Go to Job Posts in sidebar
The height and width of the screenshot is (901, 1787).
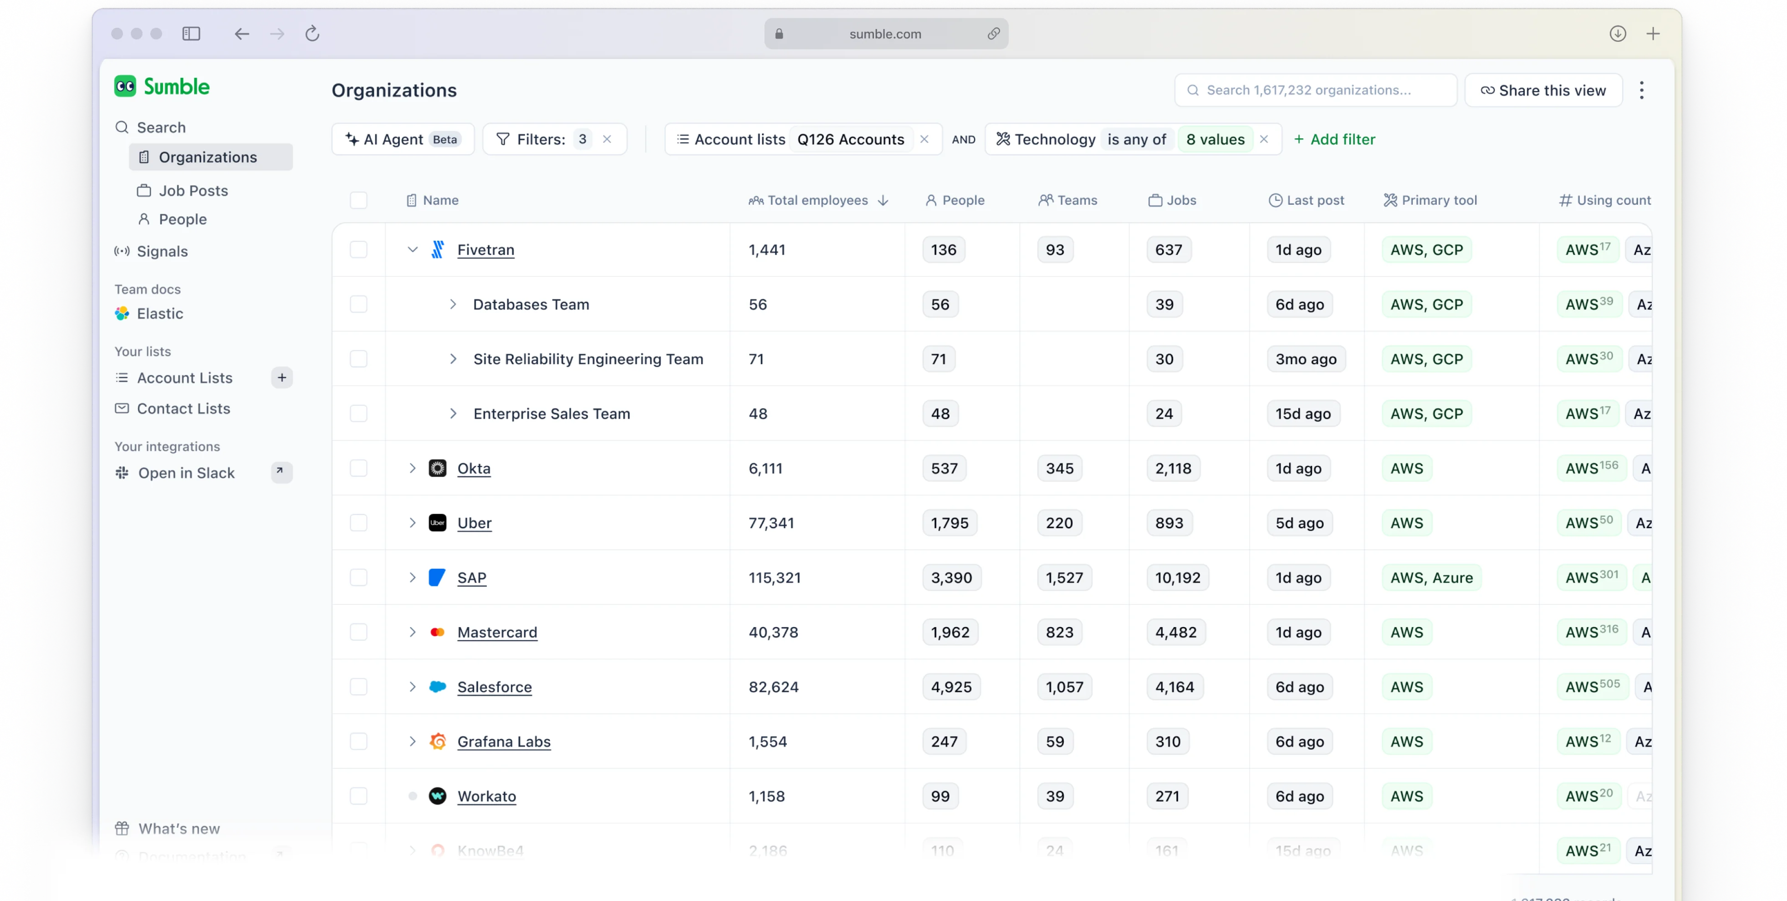coord(193,191)
